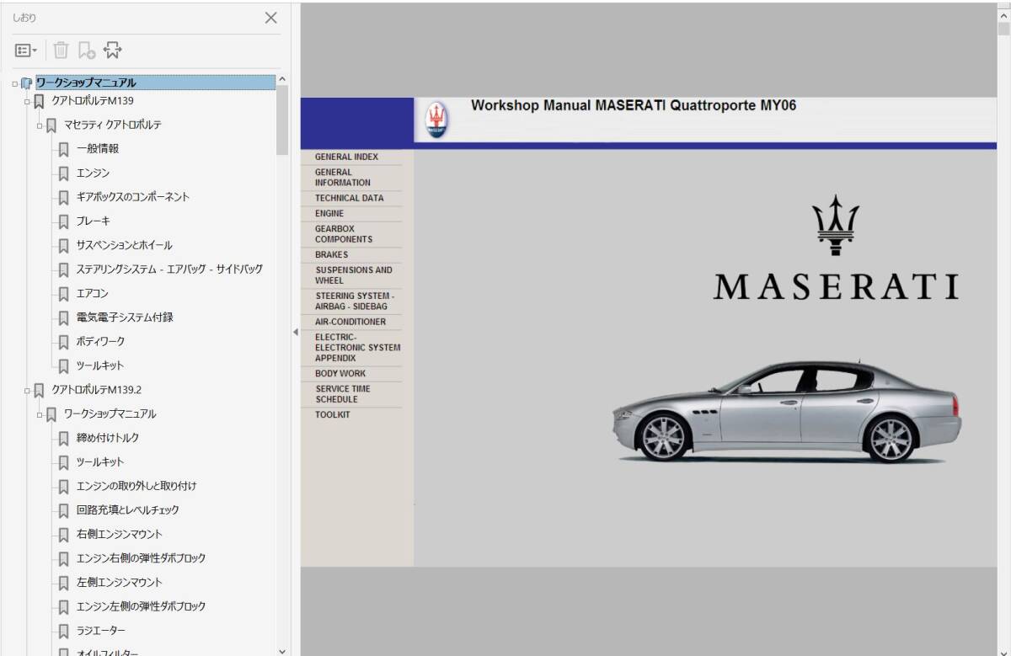Collapse the ワークショップマニュアル root bookmark
Image resolution: width=1011 pixels, height=656 pixels.
15,83
